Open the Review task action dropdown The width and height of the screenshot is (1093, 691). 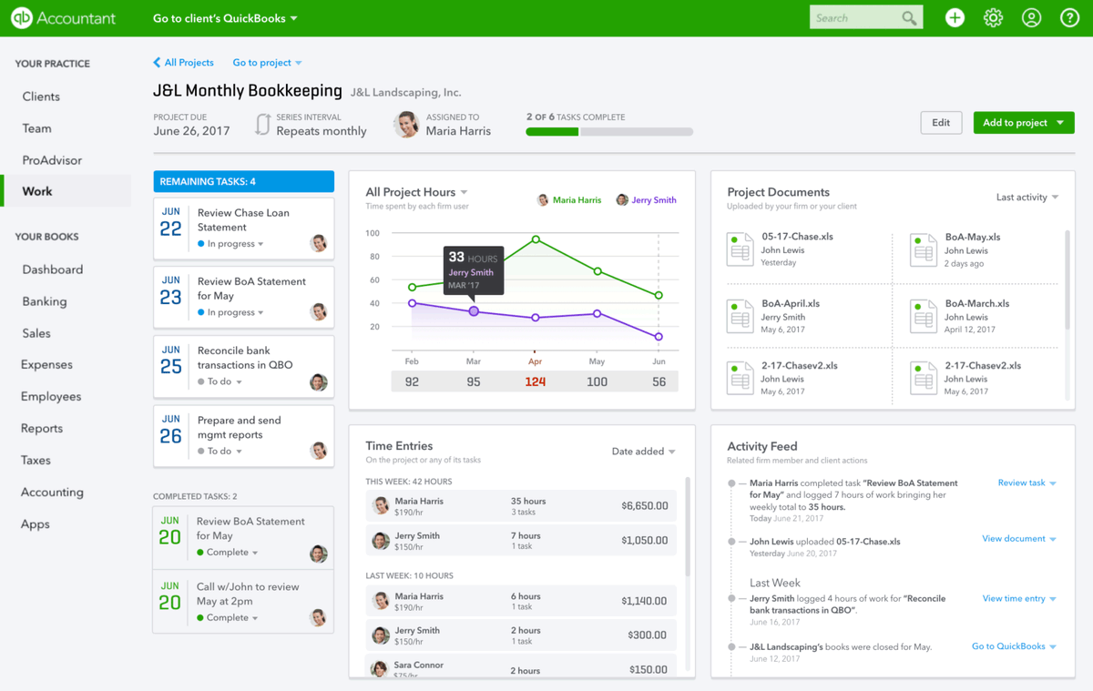tap(1027, 483)
